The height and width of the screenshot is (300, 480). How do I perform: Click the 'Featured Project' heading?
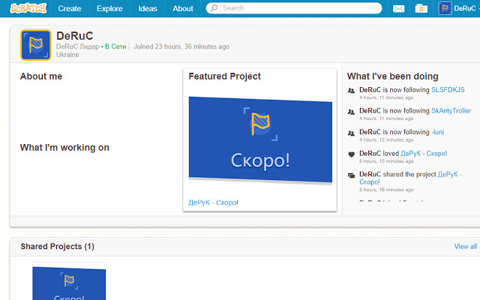[224, 76]
